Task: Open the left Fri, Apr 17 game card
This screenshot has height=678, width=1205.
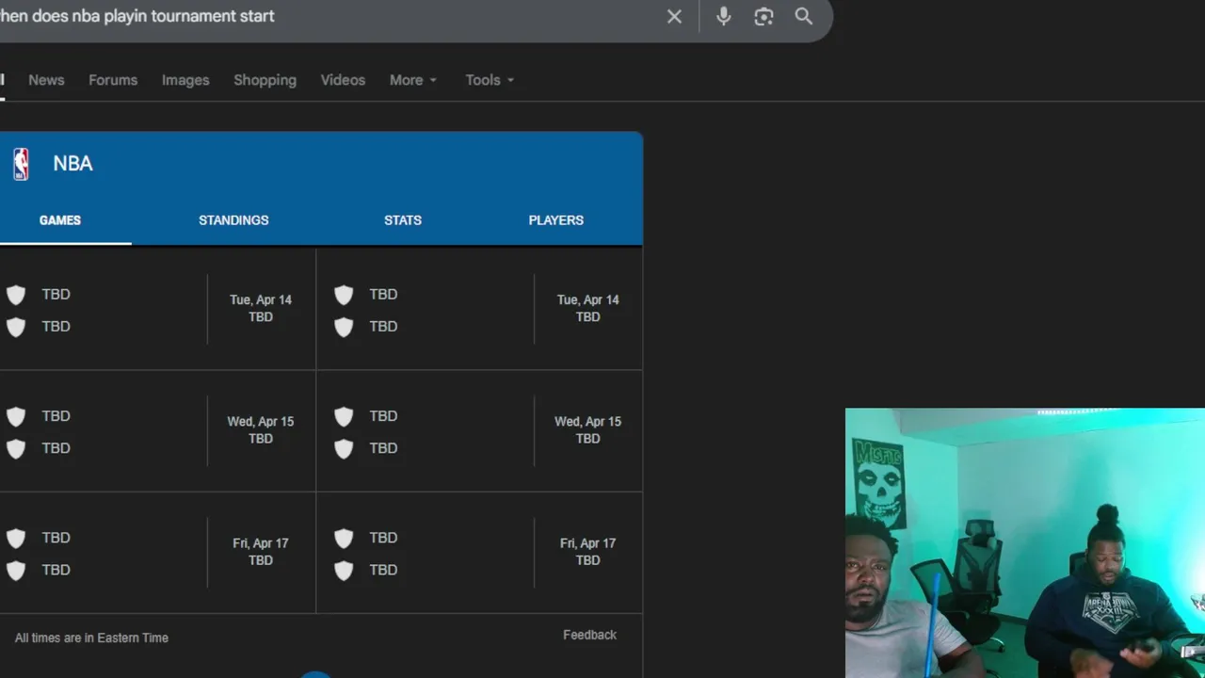Action: pyautogui.click(x=157, y=553)
